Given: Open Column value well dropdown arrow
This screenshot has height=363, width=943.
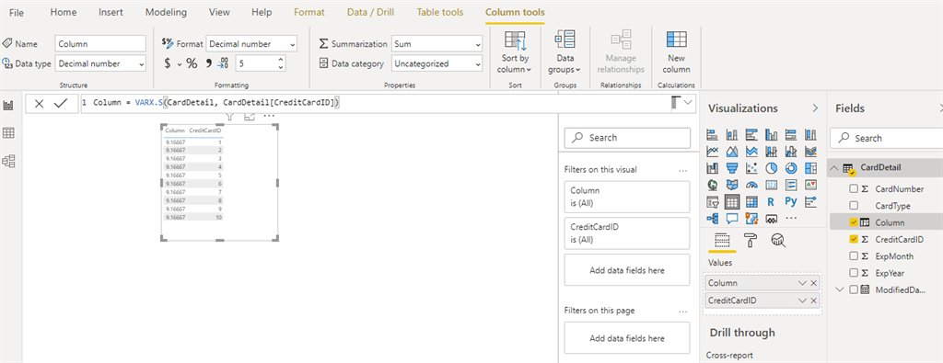Looking at the screenshot, I should pyautogui.click(x=802, y=283).
